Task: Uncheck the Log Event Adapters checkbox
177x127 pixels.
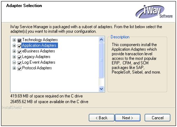Action: point(19,63)
